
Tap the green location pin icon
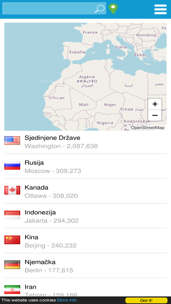pyautogui.click(x=113, y=9)
